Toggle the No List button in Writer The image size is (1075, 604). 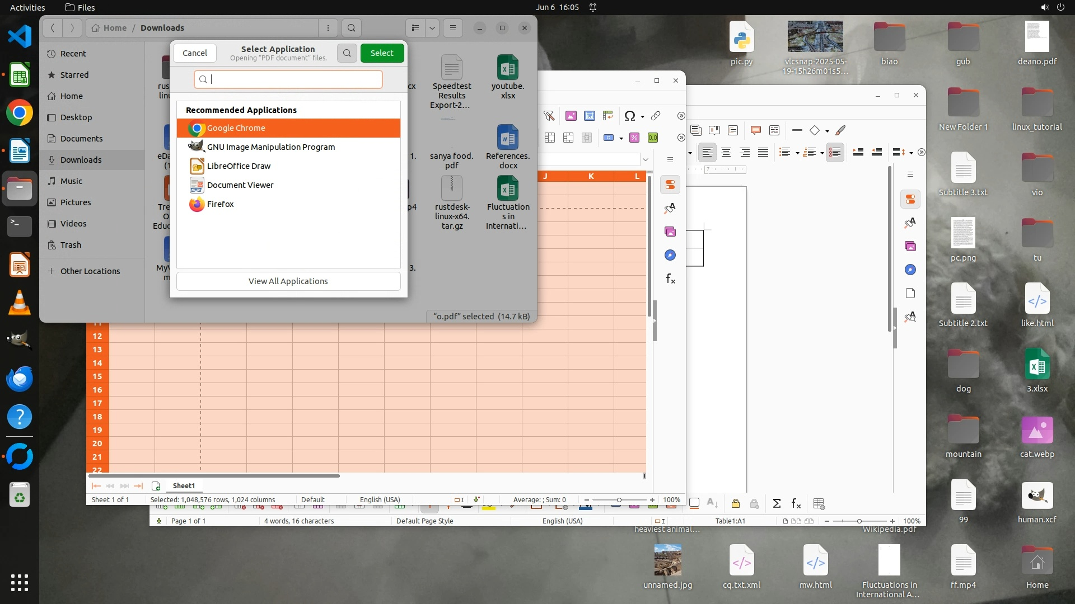[835, 152]
